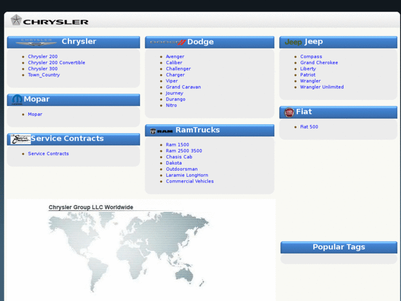The image size is (401, 301).
Task: Select the Charger link
Action: click(x=175, y=75)
